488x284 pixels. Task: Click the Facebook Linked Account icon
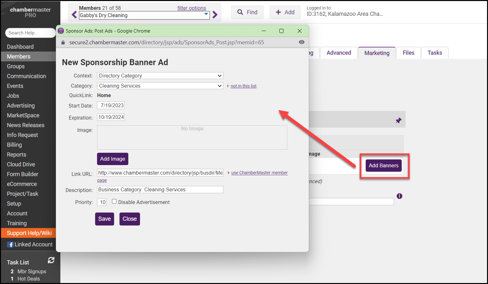[10, 244]
